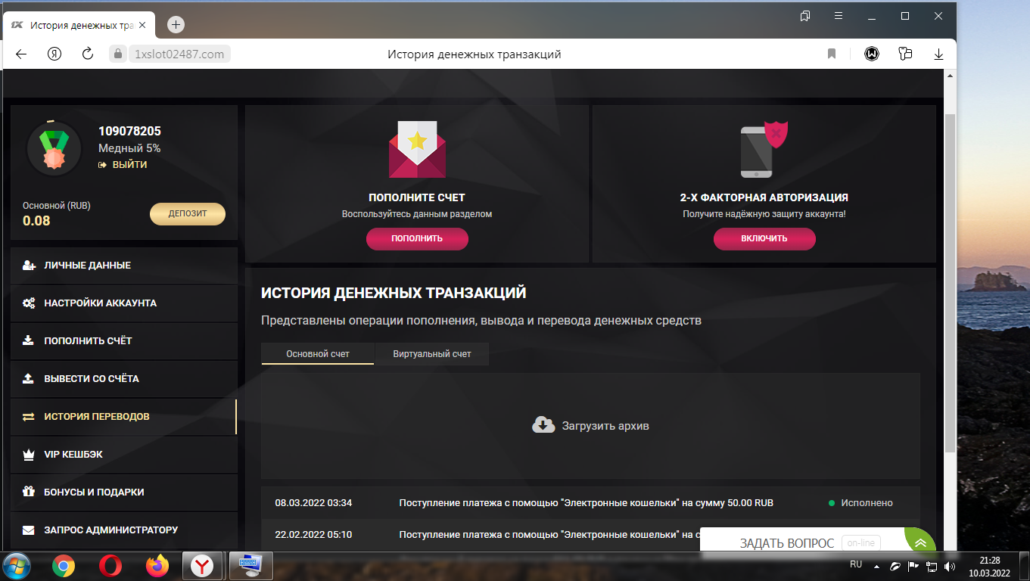This screenshot has width=1030, height=581.
Task: Click ВКЛЮЧИТЬ for two-factor authorization
Action: pyautogui.click(x=764, y=238)
